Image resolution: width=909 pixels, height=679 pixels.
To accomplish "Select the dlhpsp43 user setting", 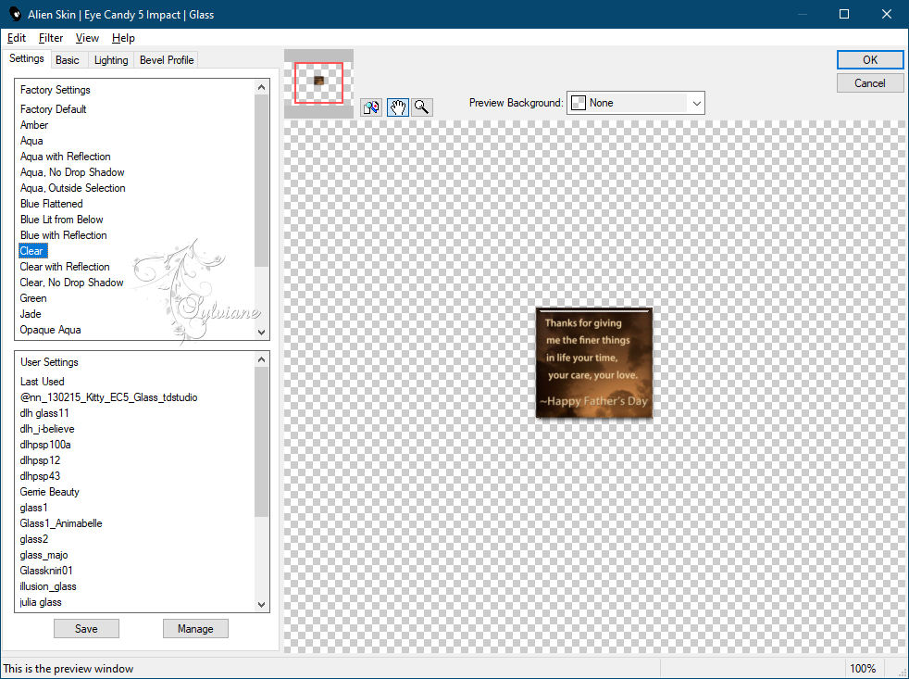I will (40, 476).
